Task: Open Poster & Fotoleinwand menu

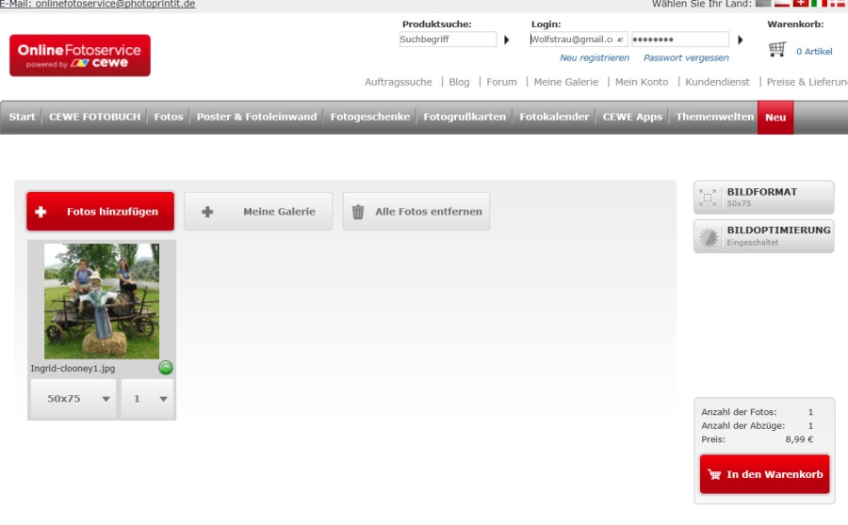Action: click(257, 117)
